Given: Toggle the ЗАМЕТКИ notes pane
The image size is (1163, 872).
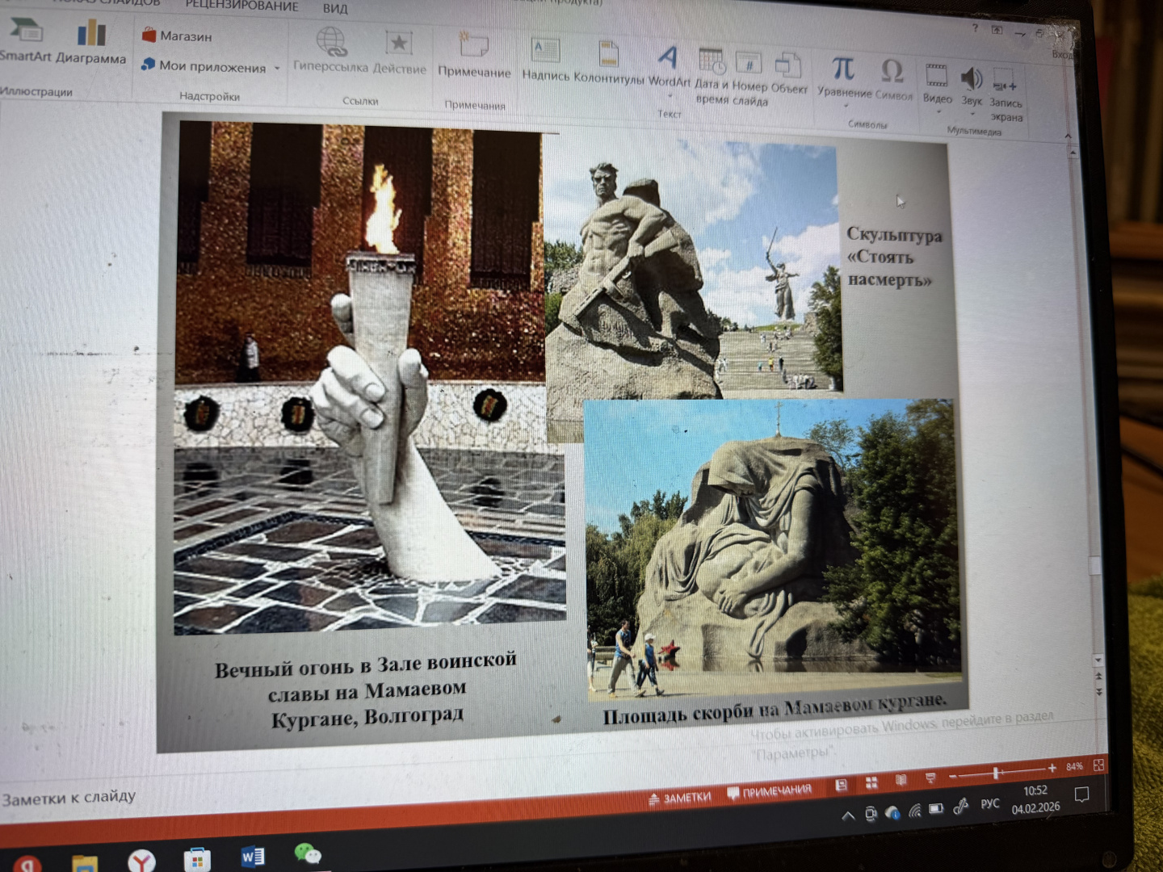Looking at the screenshot, I should 679,798.
